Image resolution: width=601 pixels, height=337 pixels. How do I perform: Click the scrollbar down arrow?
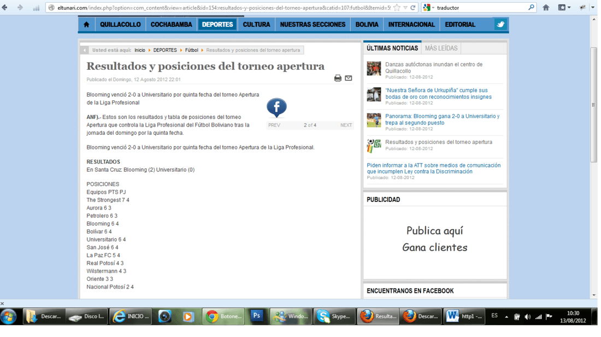click(594, 295)
